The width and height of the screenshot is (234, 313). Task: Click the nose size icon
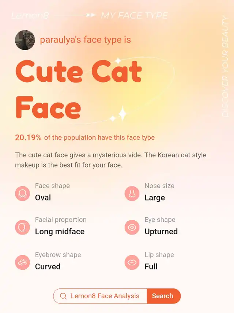pos(132,194)
